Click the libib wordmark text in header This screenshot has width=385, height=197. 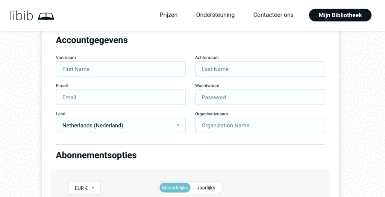click(22, 15)
